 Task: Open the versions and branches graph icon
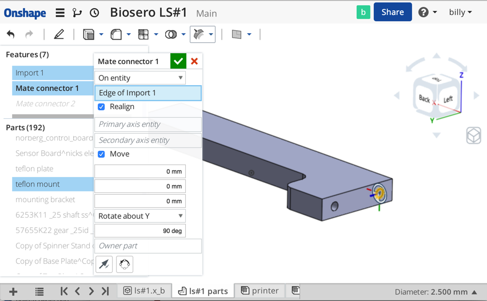click(77, 13)
